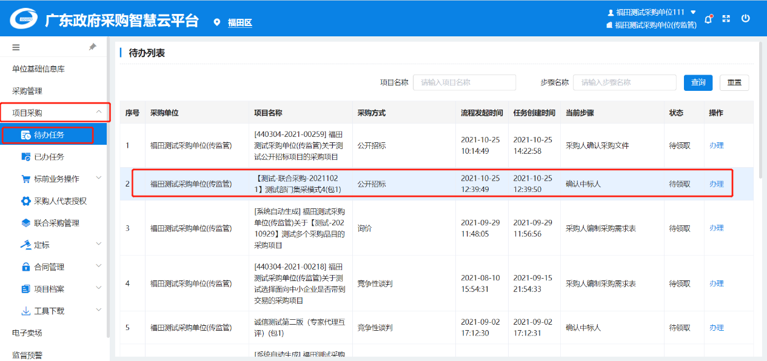767x361 pixels.
Task: Expand the 合同管理 submenu
Action: [x=98, y=267]
